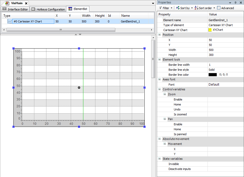
Task: Click the Sort by icon in the Properties toolbar
Action: [178, 8]
